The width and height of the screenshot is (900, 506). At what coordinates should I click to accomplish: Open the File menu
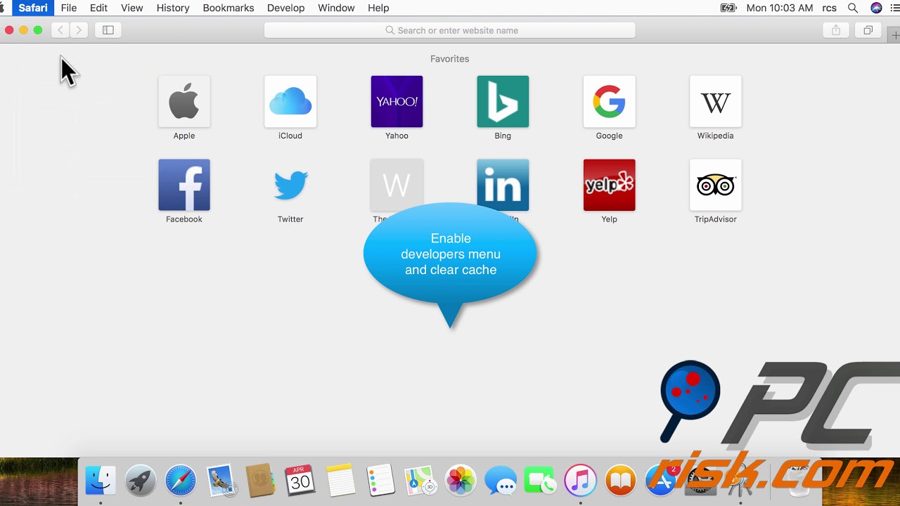(x=69, y=8)
